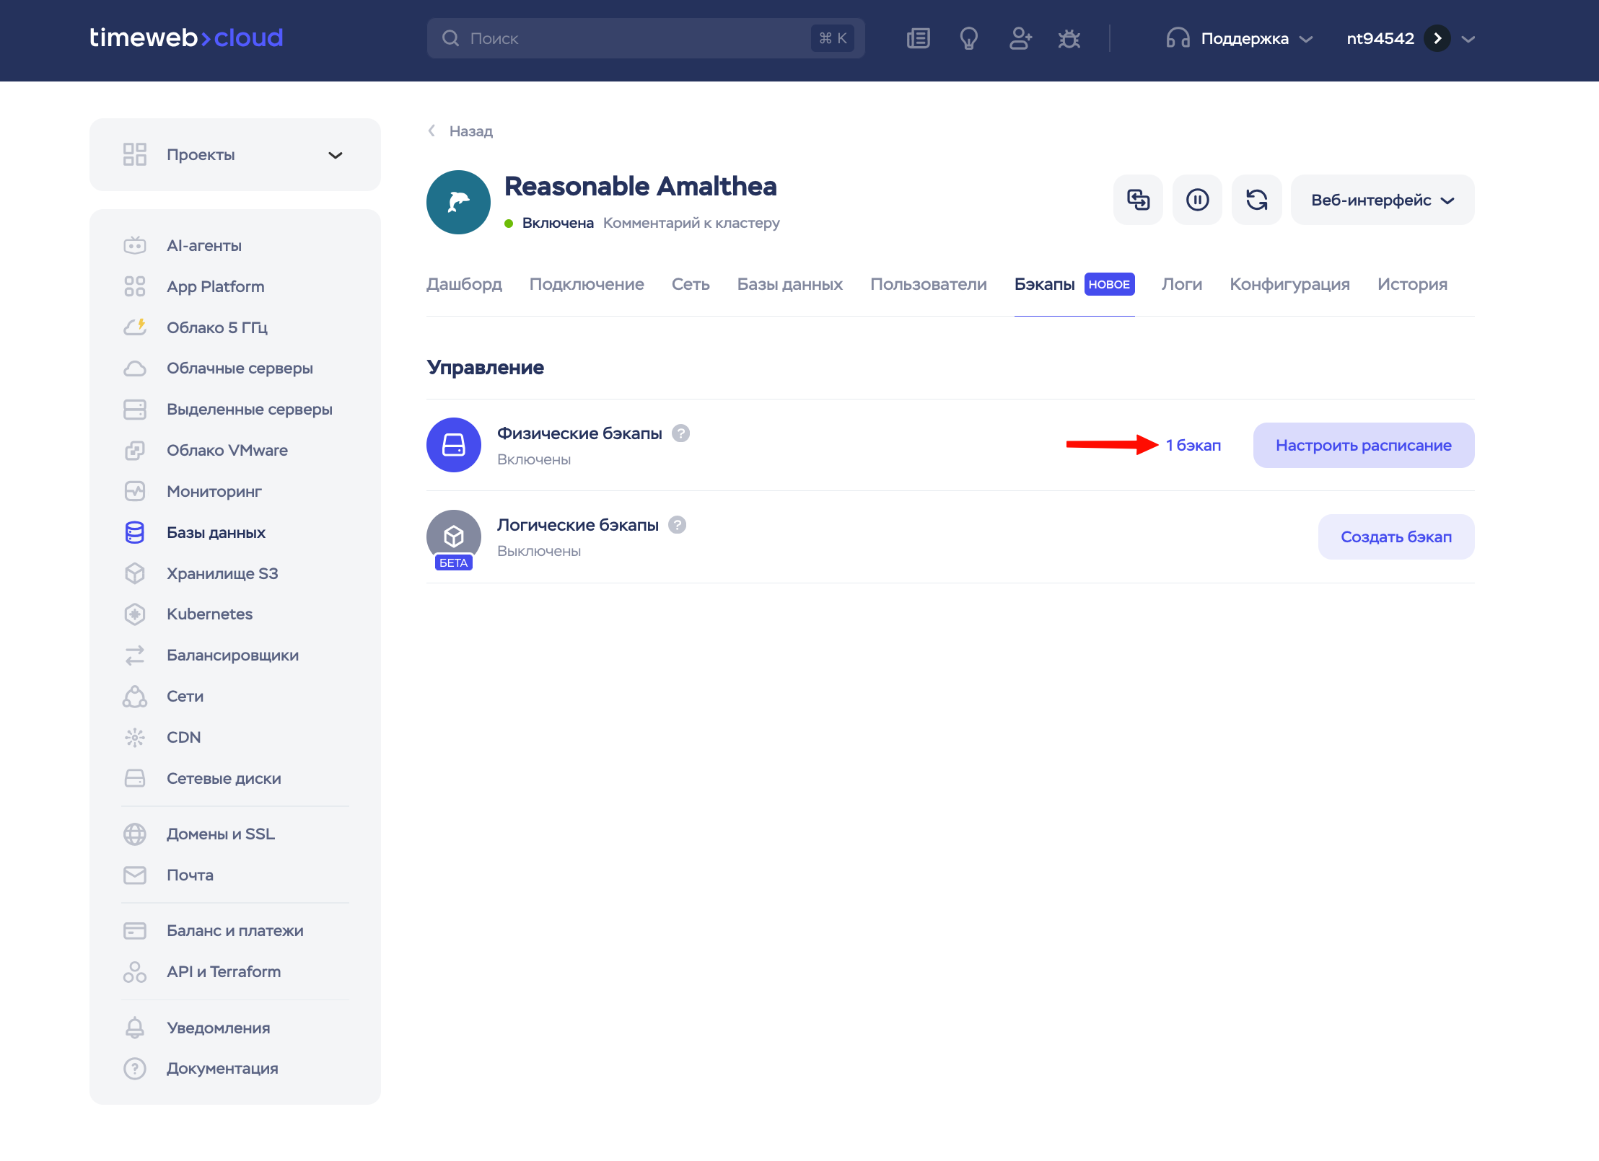Image resolution: width=1599 pixels, height=1161 pixels.
Task: Switch to the Логи tab
Action: [x=1181, y=284]
